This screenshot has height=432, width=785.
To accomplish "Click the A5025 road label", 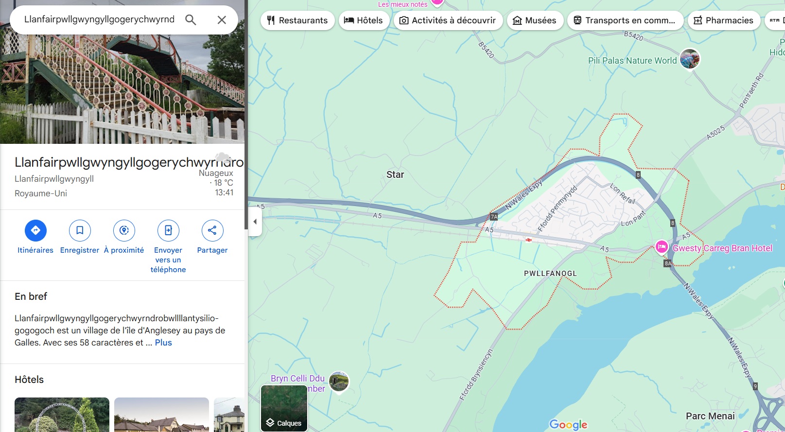I will coord(715,133).
